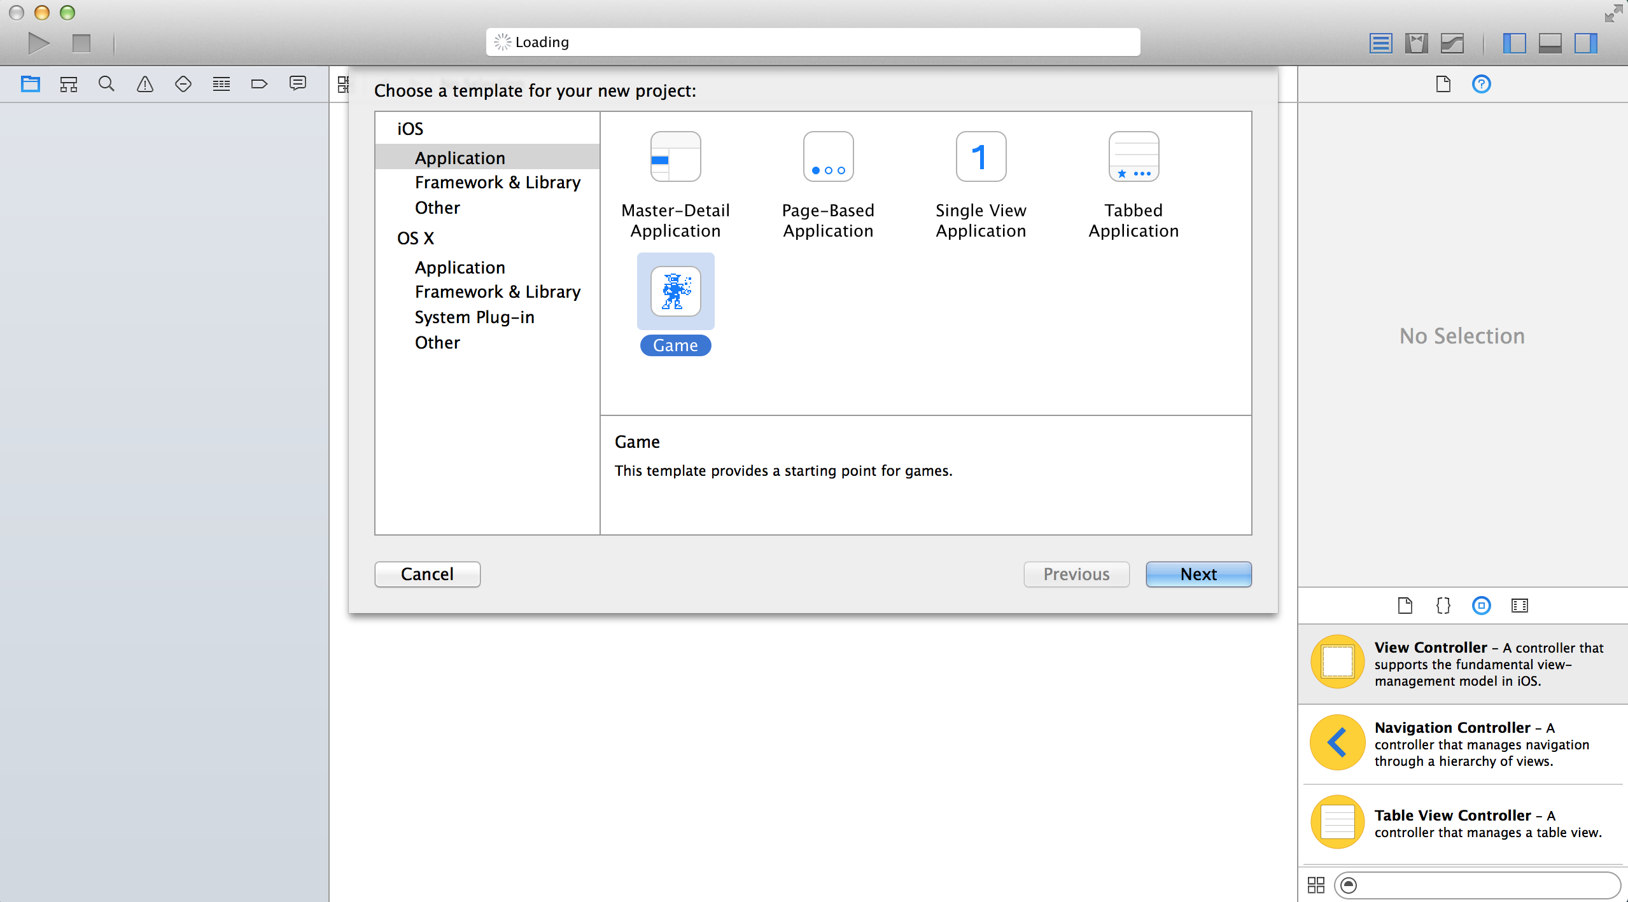Viewport: 1628px width, 902px height.
Task: Click the iOS section header
Action: [411, 128]
